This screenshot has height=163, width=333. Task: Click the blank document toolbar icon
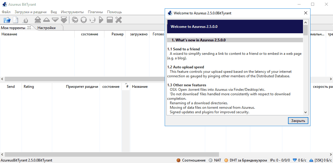click(15, 20)
